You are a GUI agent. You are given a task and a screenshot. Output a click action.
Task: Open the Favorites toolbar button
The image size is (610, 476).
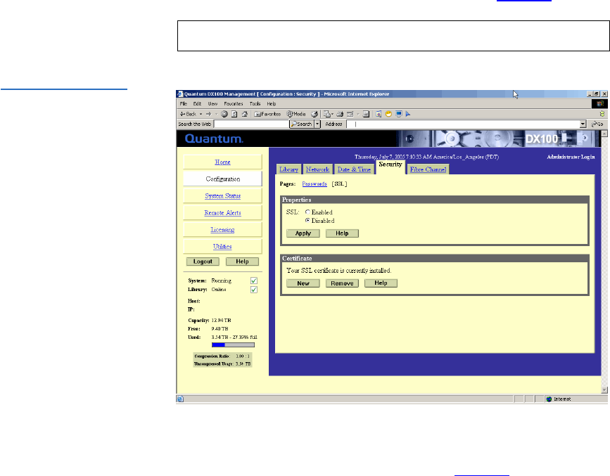coord(267,114)
